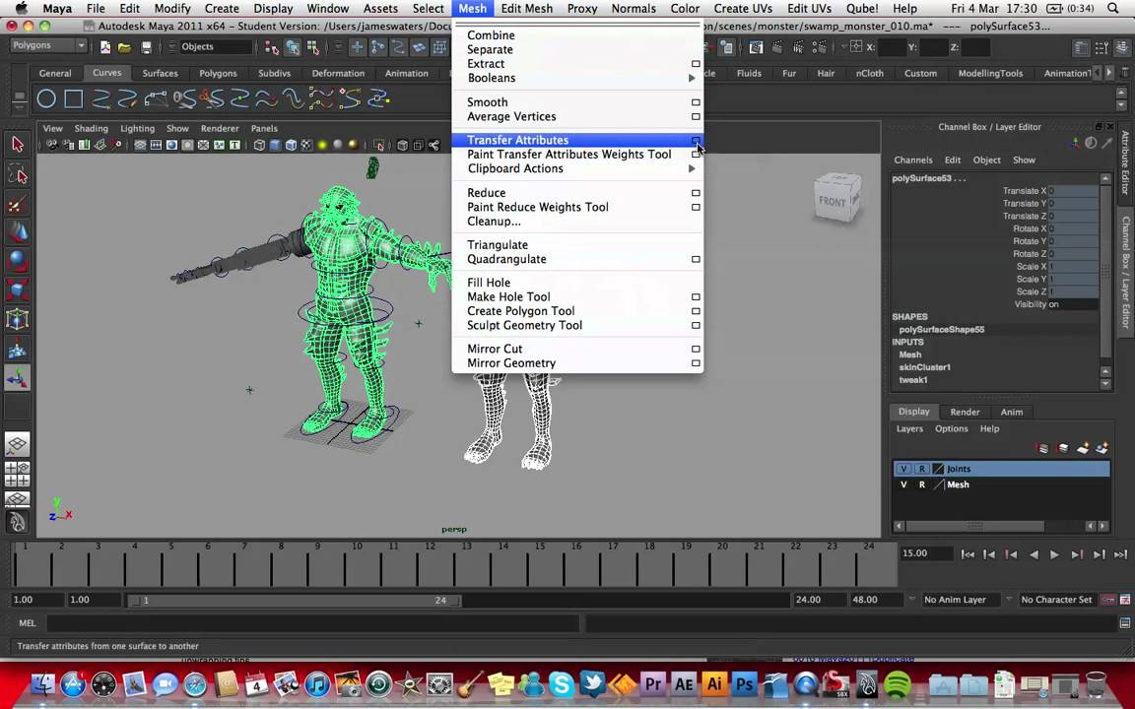1135x709 pixels.
Task: Click the layer editor horizontal scrollbar
Action: click(974, 526)
